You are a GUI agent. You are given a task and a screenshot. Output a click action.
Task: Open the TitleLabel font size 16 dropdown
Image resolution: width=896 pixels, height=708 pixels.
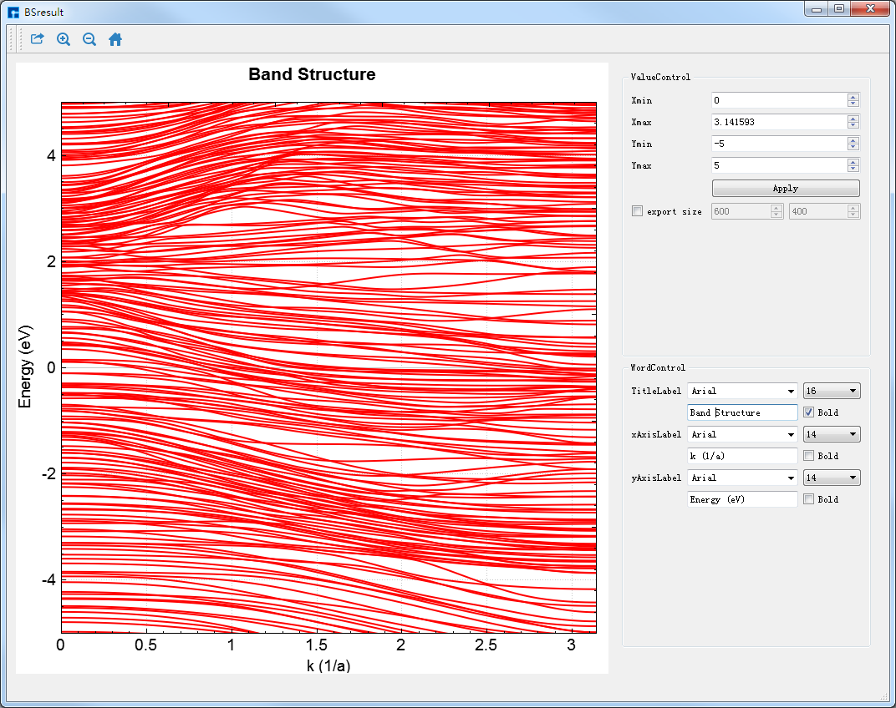[831, 391]
